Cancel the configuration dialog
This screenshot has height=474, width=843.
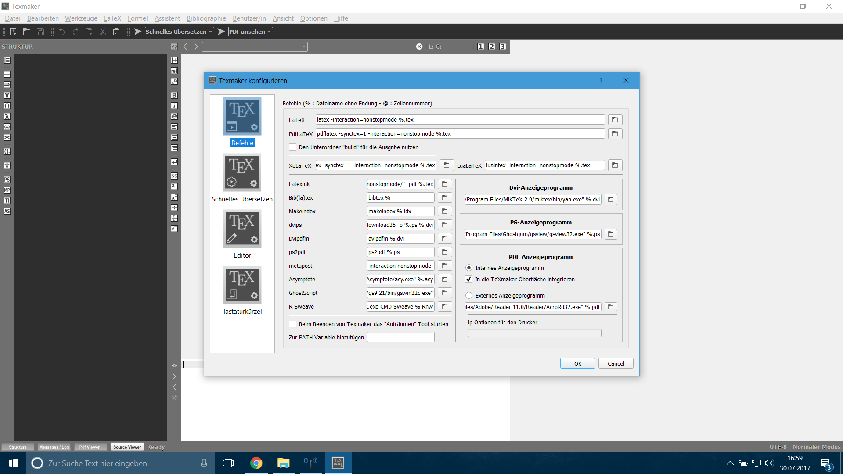click(x=616, y=363)
